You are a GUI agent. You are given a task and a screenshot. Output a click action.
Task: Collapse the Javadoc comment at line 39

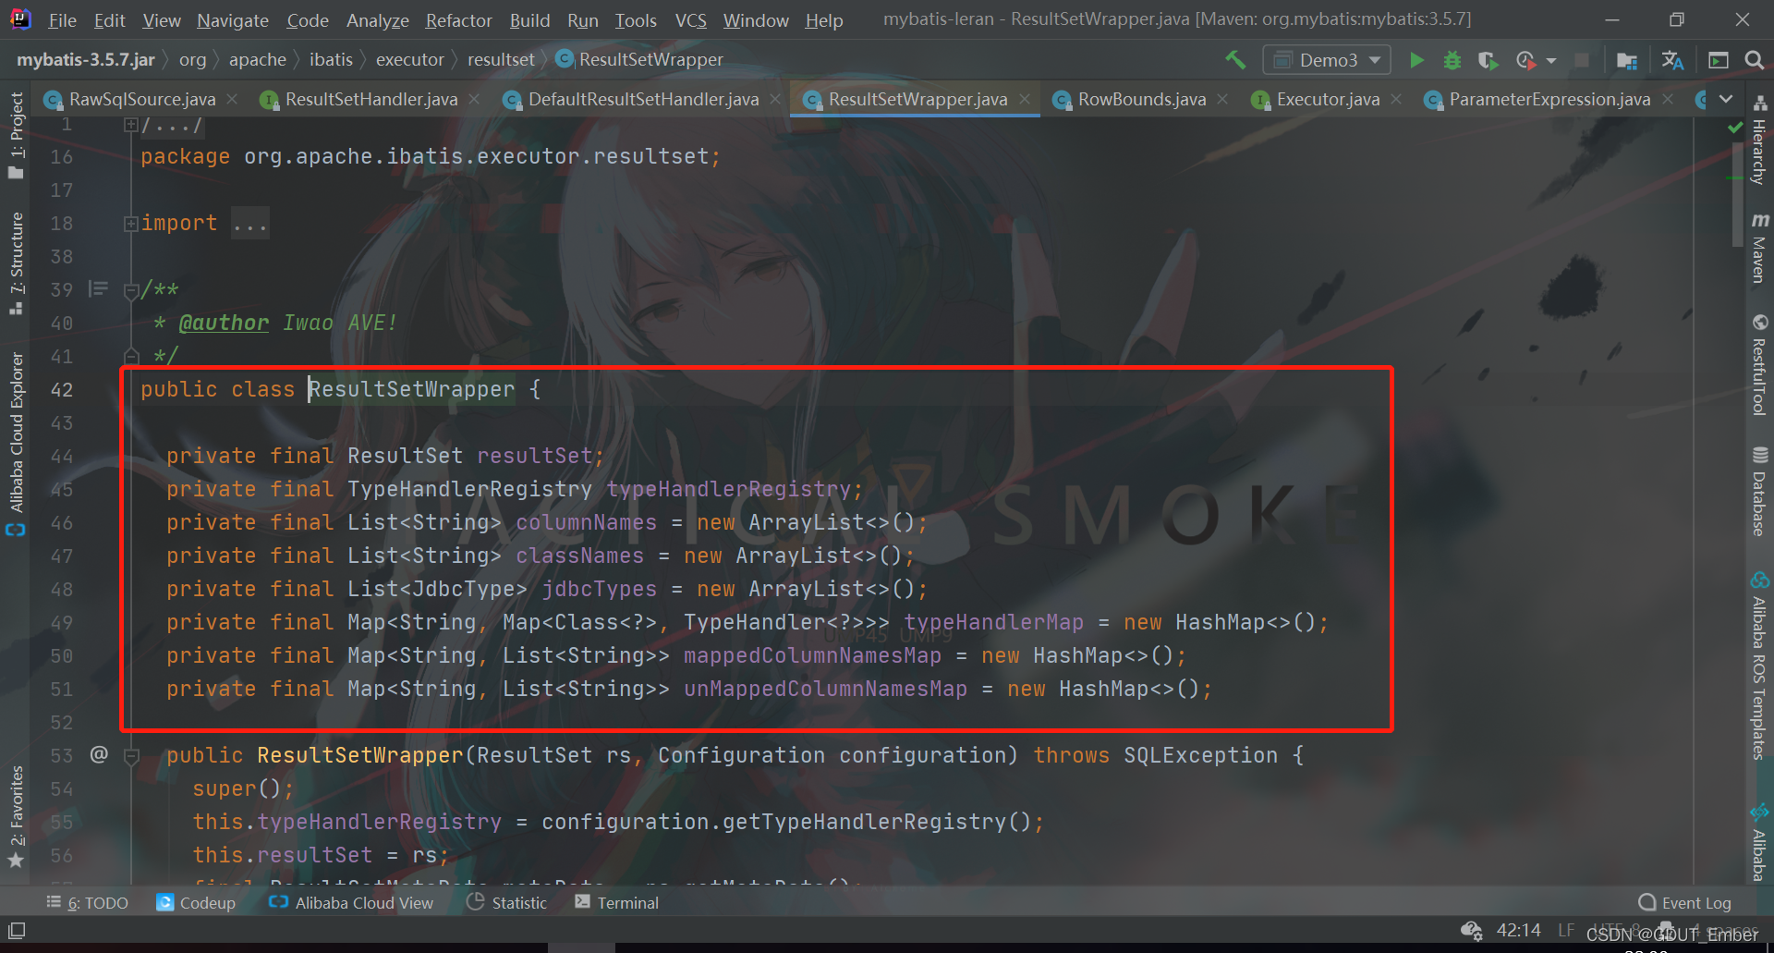pyautogui.click(x=131, y=291)
